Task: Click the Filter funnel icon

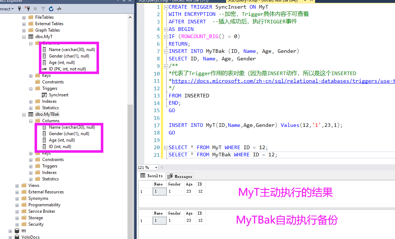Action: [x=43, y=9]
